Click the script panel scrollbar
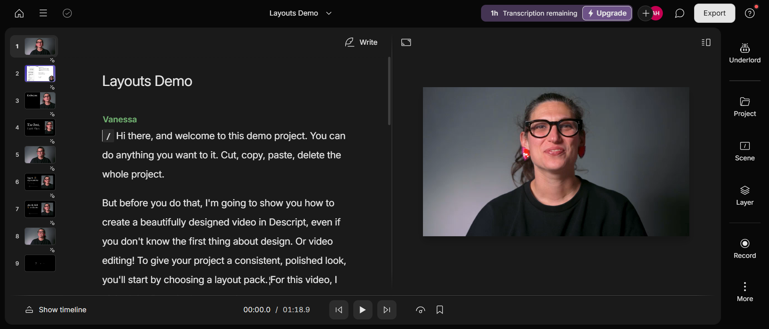769x329 pixels. (389, 91)
